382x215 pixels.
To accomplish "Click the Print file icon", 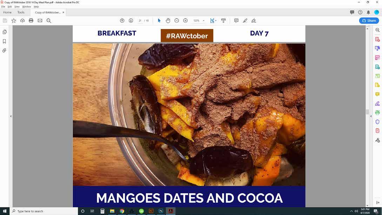I will [x=31, y=21].
